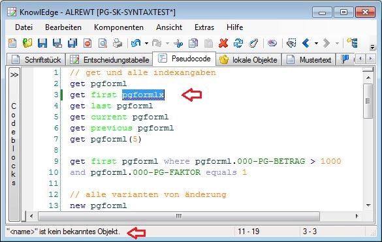Expand the toolbar overflow options arrow

tap(372, 47)
